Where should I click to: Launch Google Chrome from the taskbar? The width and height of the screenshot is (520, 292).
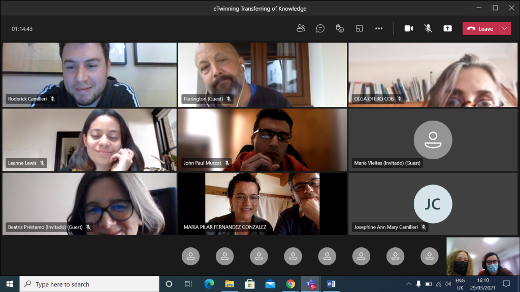pos(290,284)
